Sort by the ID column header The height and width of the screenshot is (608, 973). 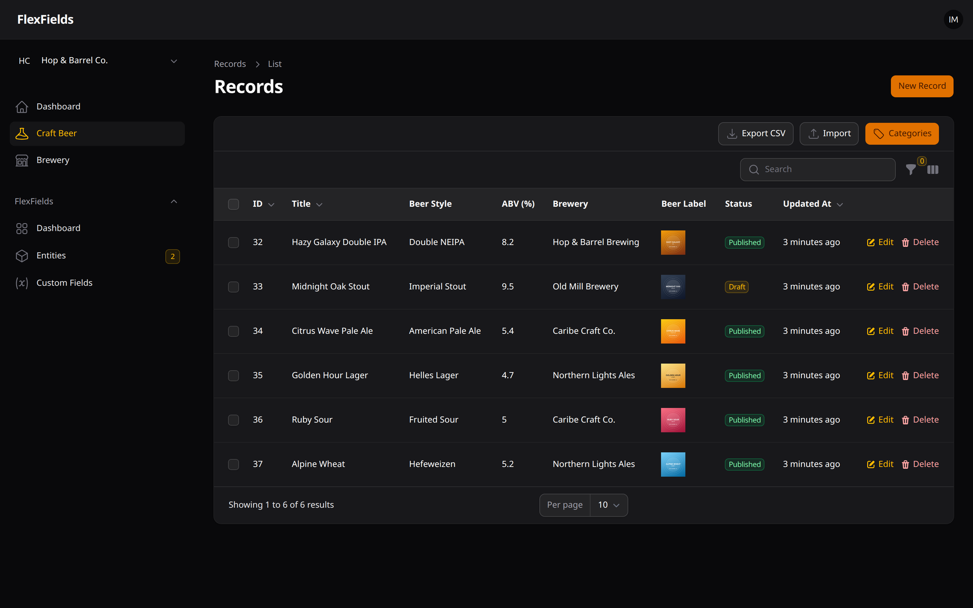pyautogui.click(x=264, y=204)
